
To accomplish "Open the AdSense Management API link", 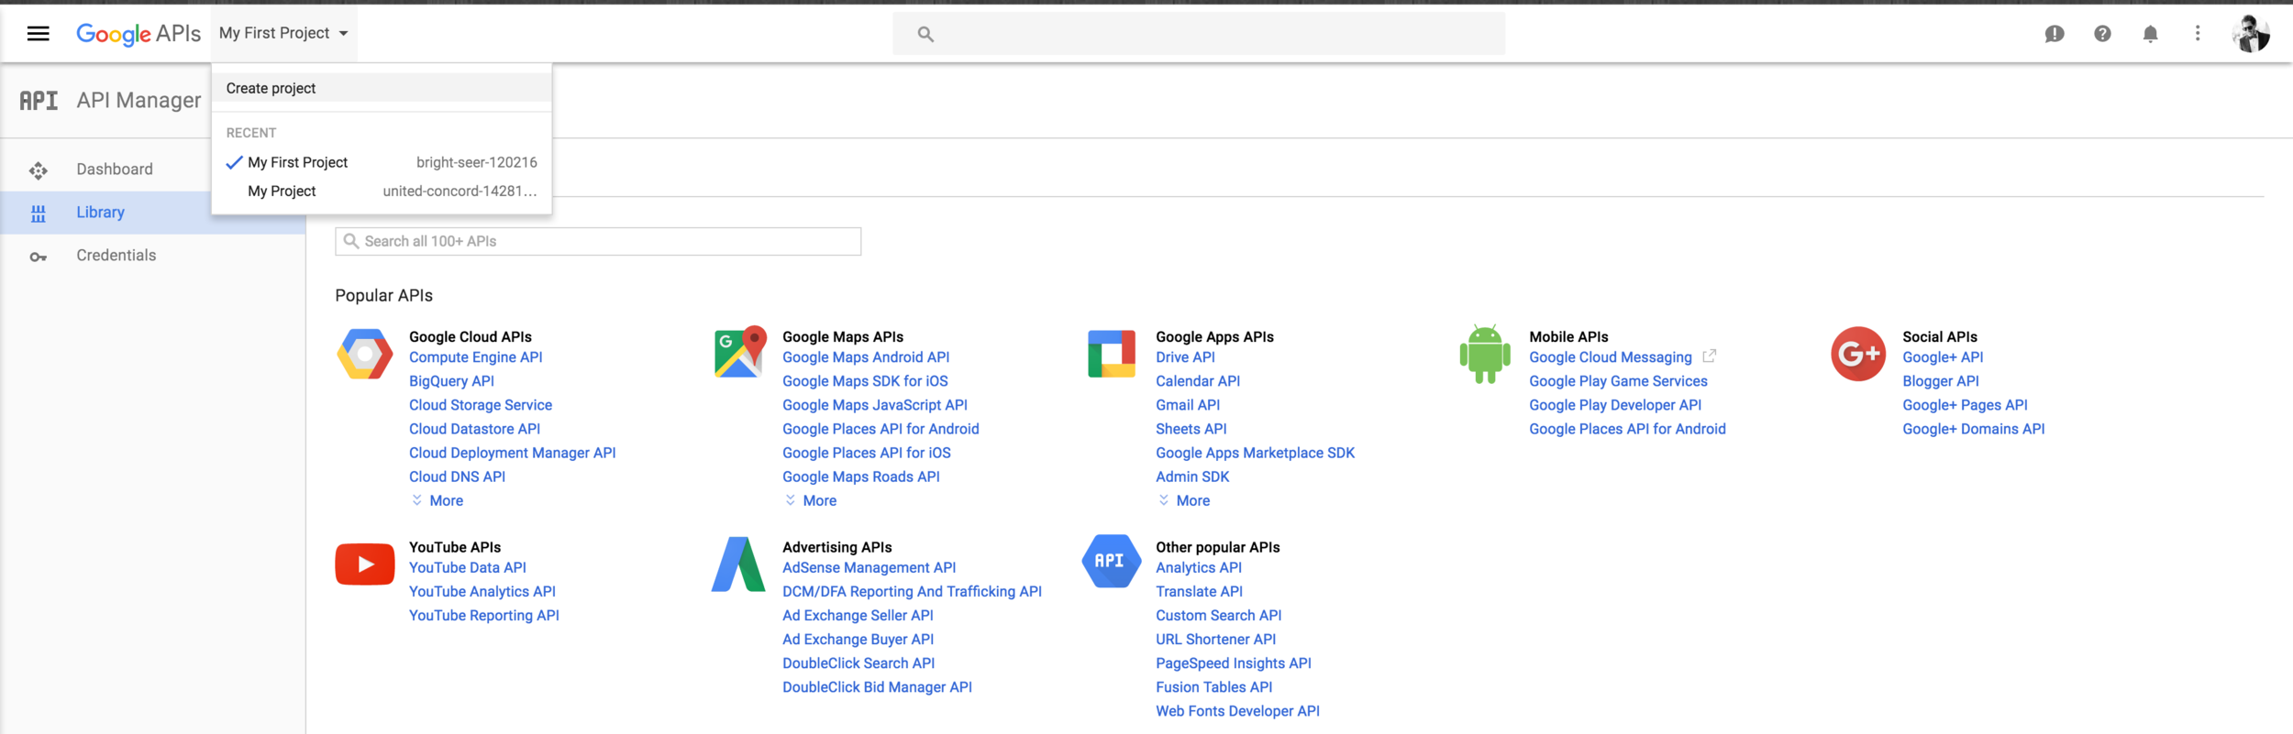I will tap(870, 568).
